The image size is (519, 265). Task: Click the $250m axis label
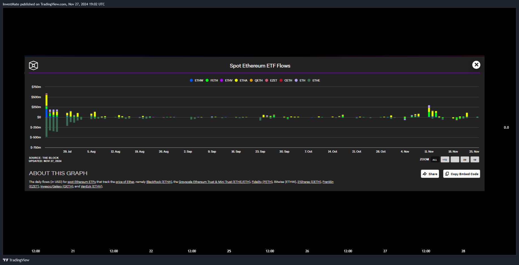[36, 107]
